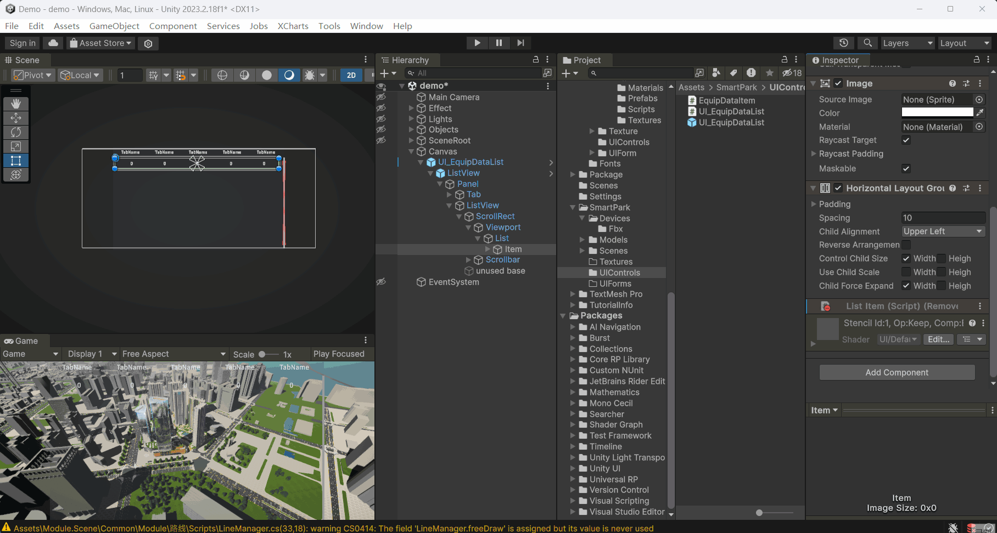997x533 pixels.
Task: Select the Rotate tool in Scene view
Action: coord(16,132)
